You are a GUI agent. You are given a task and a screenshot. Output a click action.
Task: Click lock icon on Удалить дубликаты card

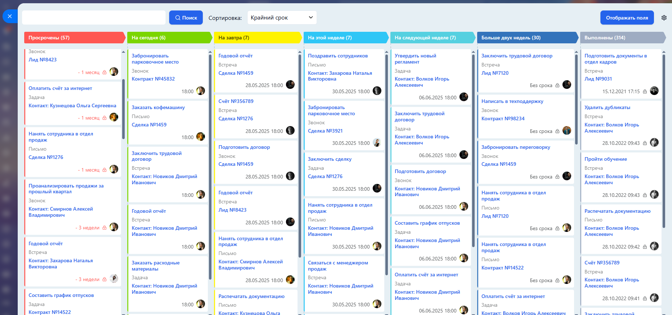[x=645, y=143]
